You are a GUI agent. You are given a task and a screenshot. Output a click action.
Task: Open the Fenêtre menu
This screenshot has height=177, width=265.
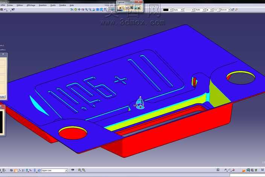(x=62, y=5)
